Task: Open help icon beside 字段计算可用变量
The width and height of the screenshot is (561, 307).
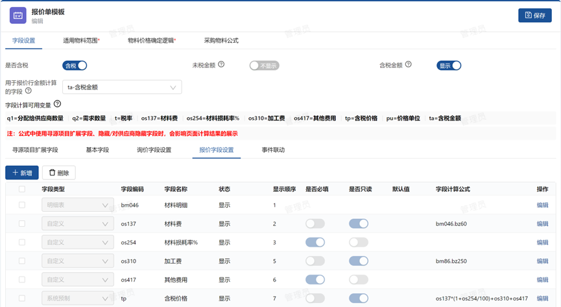Action: pos(57,104)
